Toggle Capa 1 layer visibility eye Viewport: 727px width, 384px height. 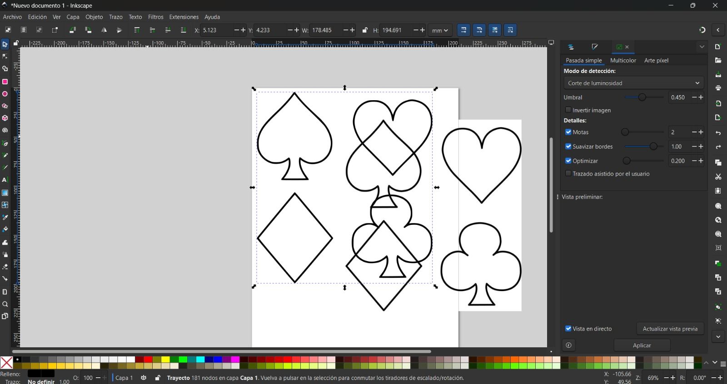[144, 378]
